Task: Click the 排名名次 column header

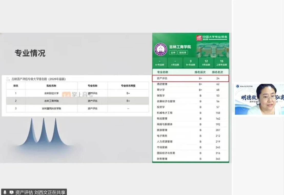Action: coord(218,72)
